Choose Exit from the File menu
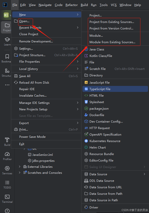 tap(46, 144)
